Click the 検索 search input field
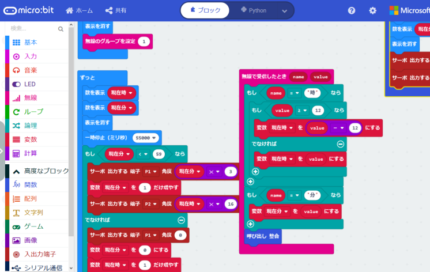This screenshot has width=430, height=272. click(x=32, y=29)
